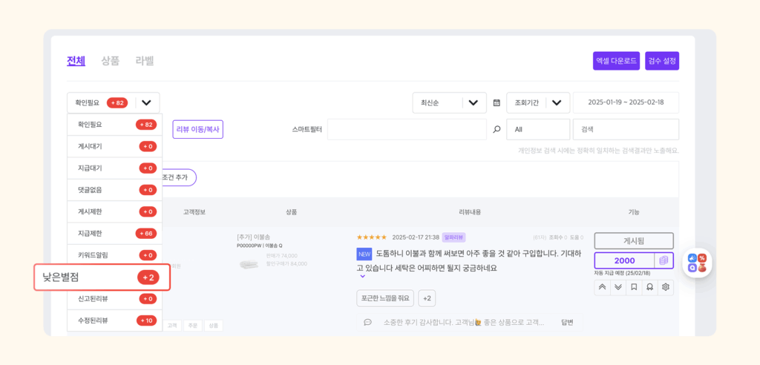Select 수정된리뷰 +10 in dropdown list
Screen dimensions: 760x365
click(x=115, y=320)
